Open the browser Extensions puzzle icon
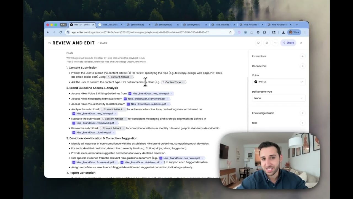Viewport: 353px width, 199px height. [264, 32]
